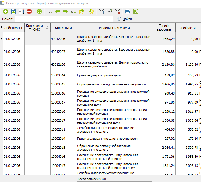Click the star with down arrow icon
Viewport: 201px width, 182px height.
click(x=91, y=11)
